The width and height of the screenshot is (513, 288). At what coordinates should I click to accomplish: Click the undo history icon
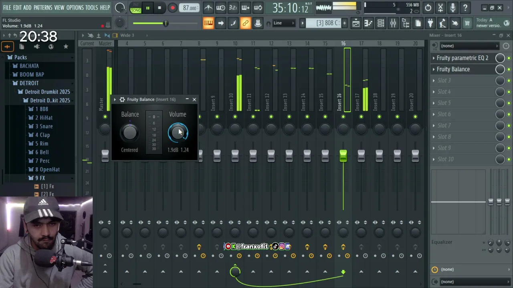(428, 8)
